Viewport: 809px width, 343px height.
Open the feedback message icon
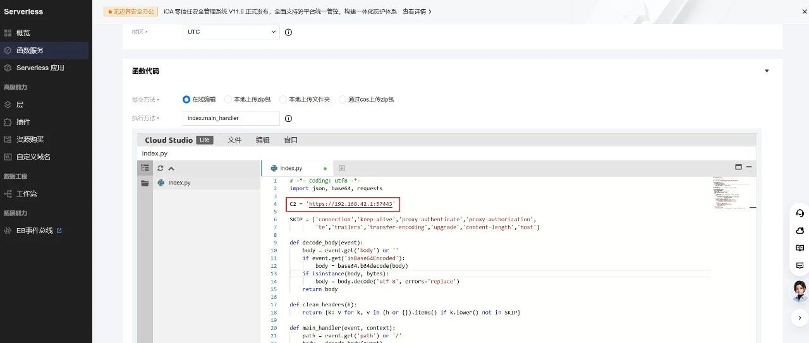800,266
